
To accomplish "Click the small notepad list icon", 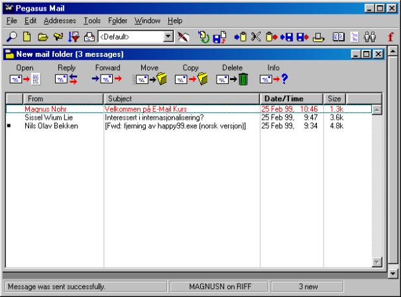I will (x=355, y=37).
